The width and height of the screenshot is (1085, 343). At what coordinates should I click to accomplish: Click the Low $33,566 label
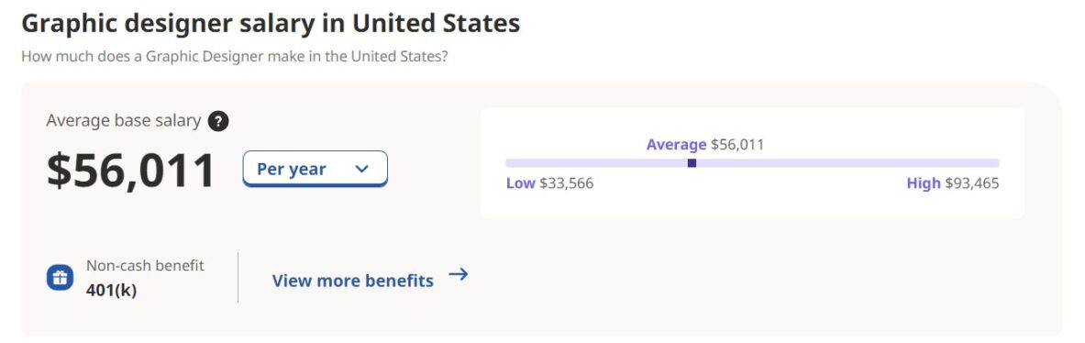pos(550,184)
